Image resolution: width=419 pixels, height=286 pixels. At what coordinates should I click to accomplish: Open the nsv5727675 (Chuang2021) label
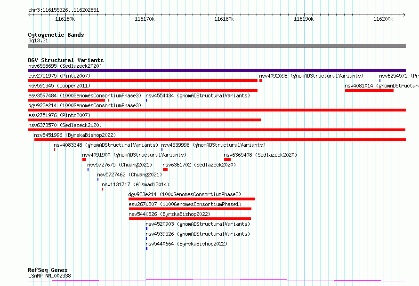[120, 165]
